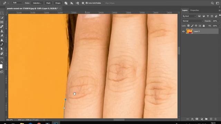Click the Fill 100% field
The image size is (221, 124).
[x=215, y=26]
